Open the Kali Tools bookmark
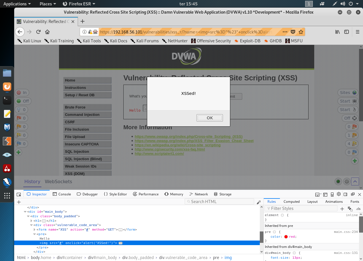363x261 pixels. 89,41
